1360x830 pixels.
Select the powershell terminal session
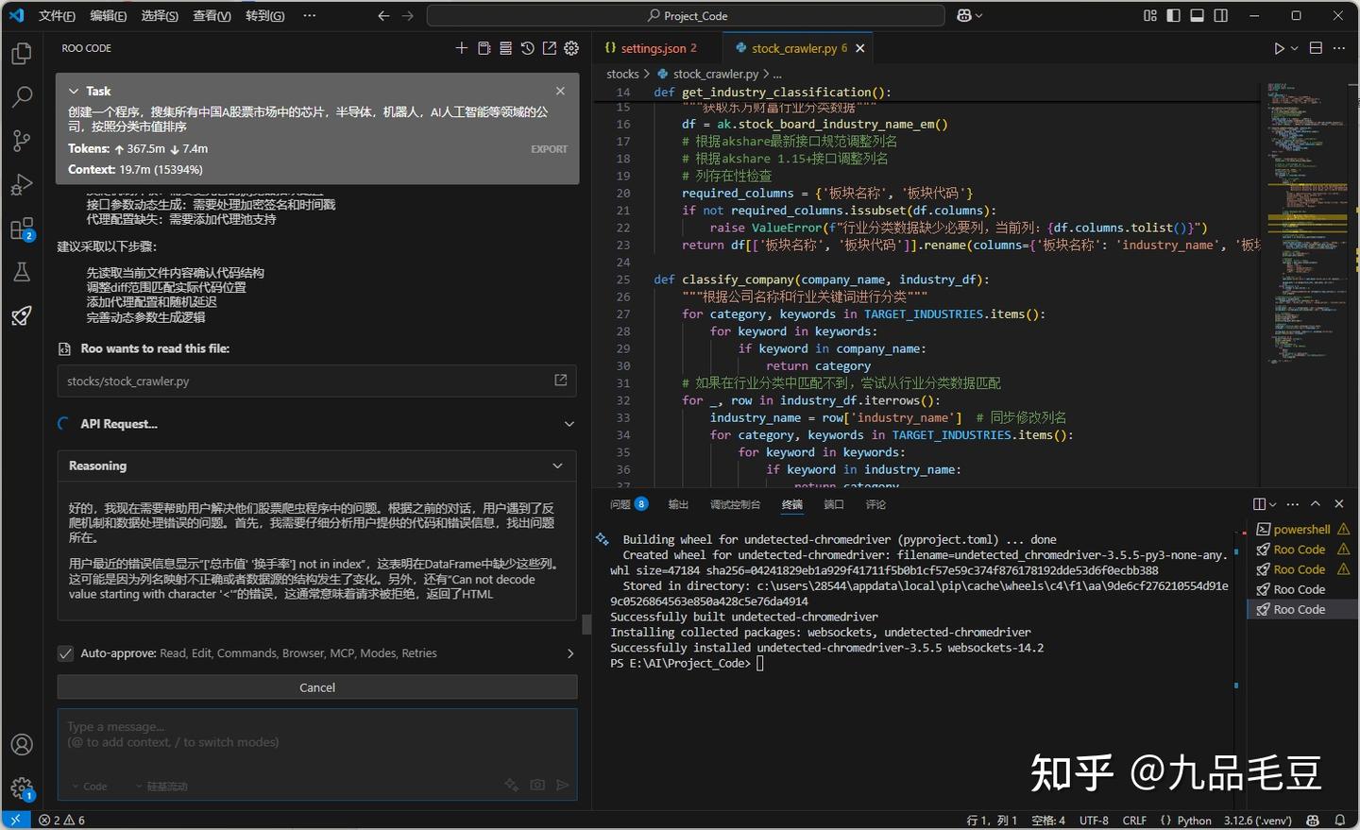[x=1302, y=529]
